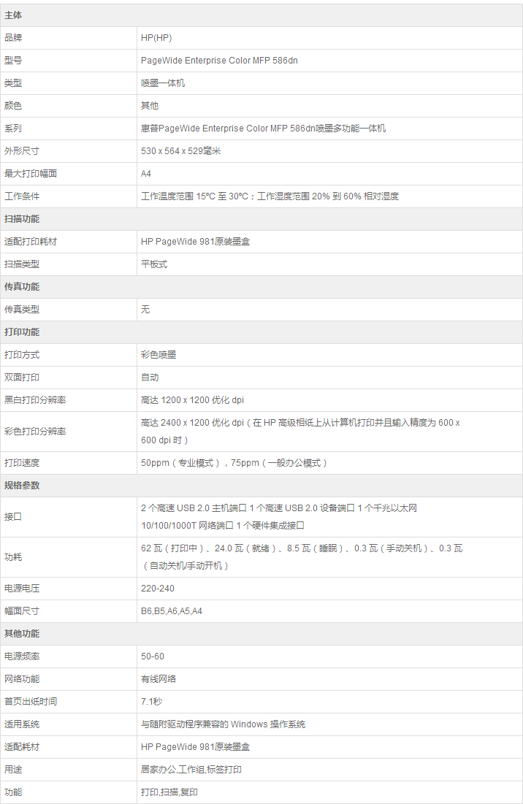Click the 适配打印耗材 label

click(31, 242)
